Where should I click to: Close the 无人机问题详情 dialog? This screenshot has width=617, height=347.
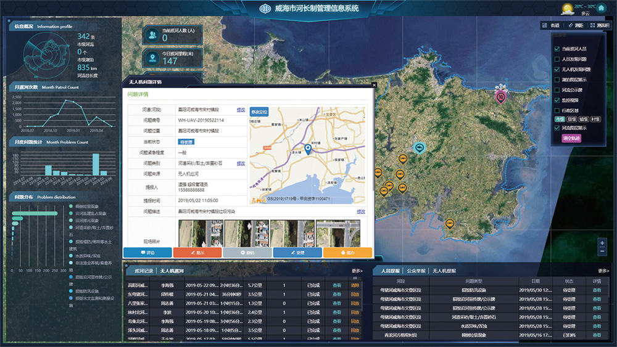[374, 85]
